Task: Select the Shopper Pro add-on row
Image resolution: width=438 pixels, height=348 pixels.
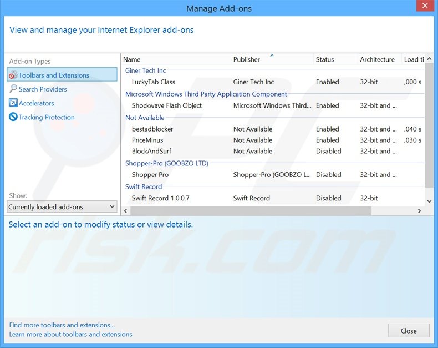Action: [273, 175]
